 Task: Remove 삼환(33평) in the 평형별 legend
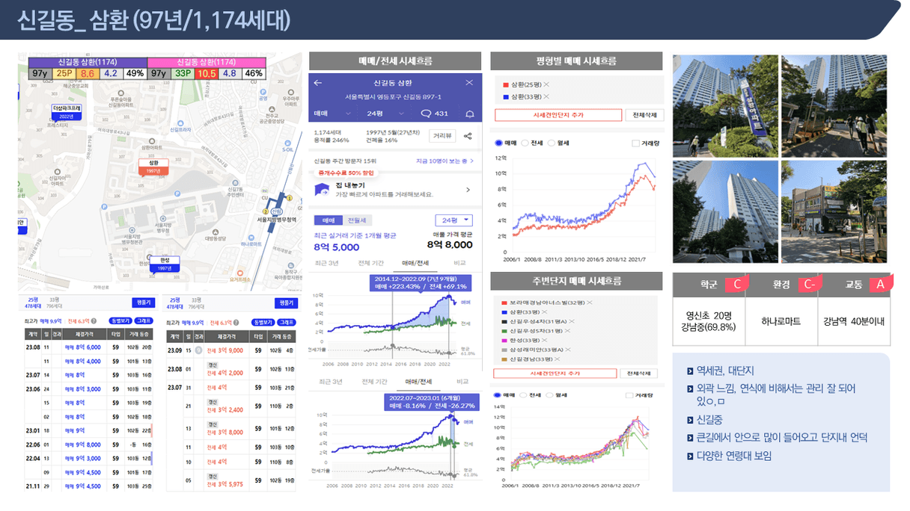546,97
